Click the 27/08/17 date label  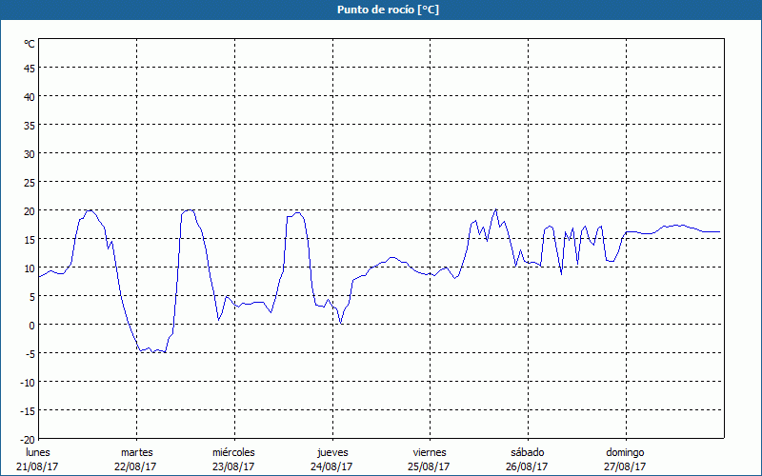click(x=626, y=466)
